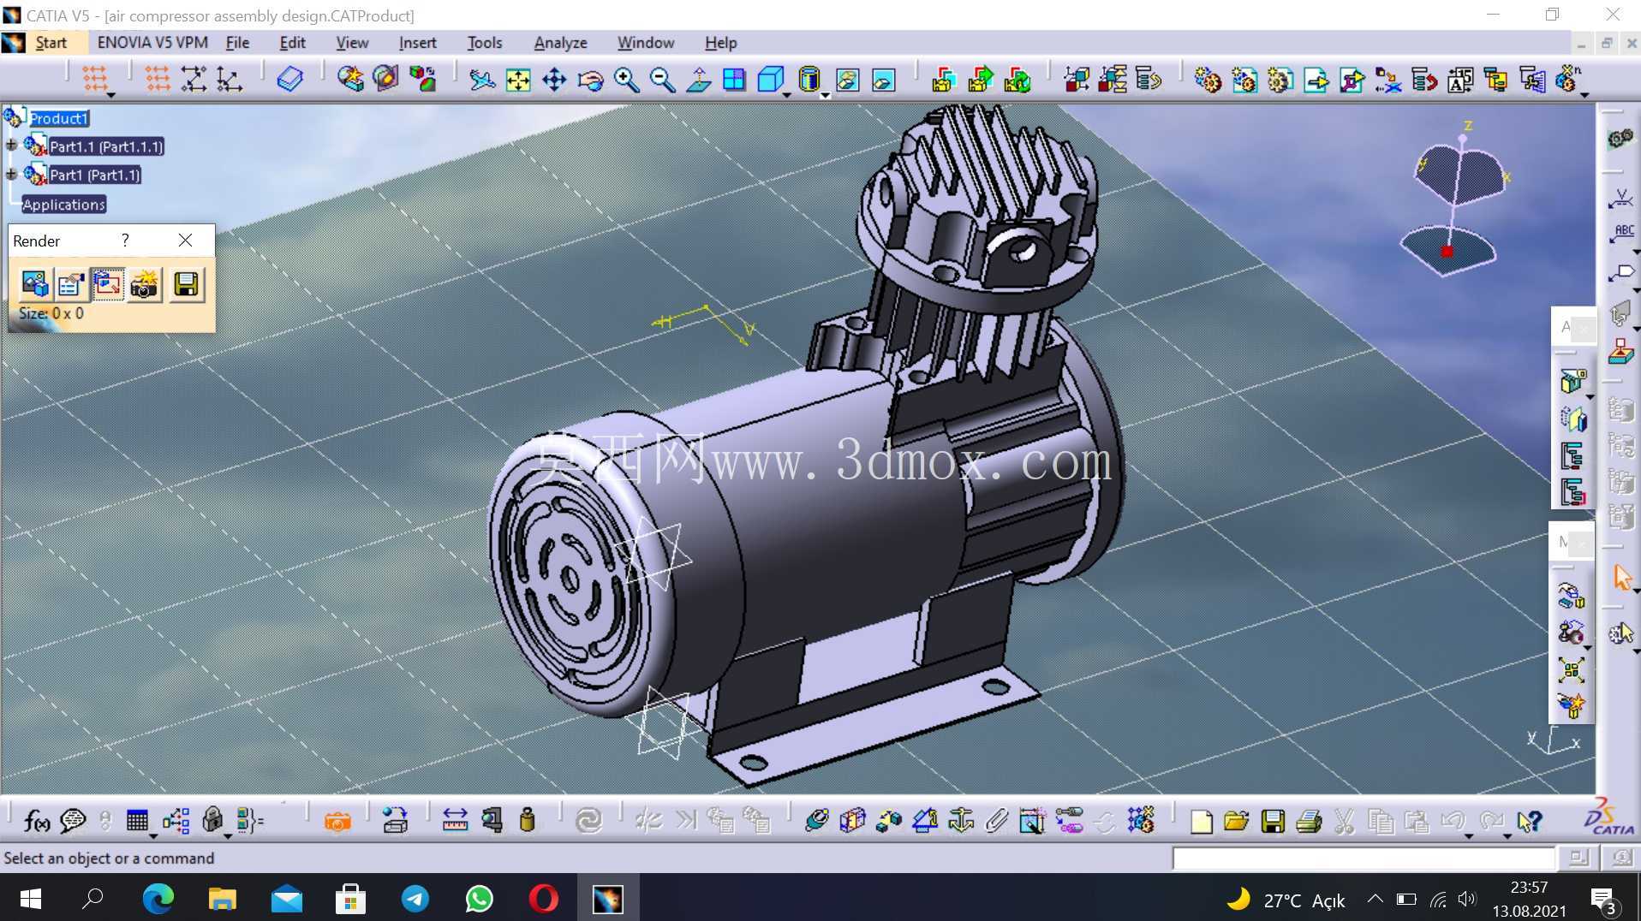Open the Insert menu

tap(417, 43)
